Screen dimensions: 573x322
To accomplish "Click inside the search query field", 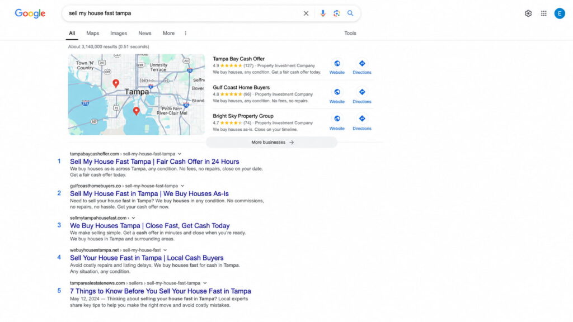I will (x=183, y=13).
